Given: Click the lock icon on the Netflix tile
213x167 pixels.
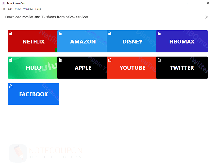Looking at the screenshot, I should (x=11, y=33).
